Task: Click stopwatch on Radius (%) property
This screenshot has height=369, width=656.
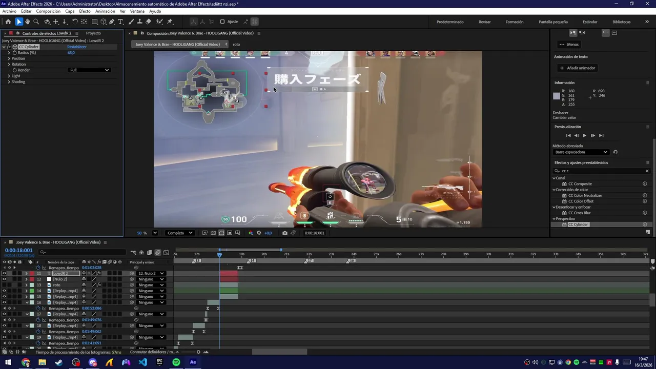Action: (x=15, y=53)
